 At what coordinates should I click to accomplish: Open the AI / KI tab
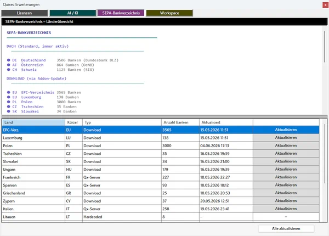pos(73,13)
